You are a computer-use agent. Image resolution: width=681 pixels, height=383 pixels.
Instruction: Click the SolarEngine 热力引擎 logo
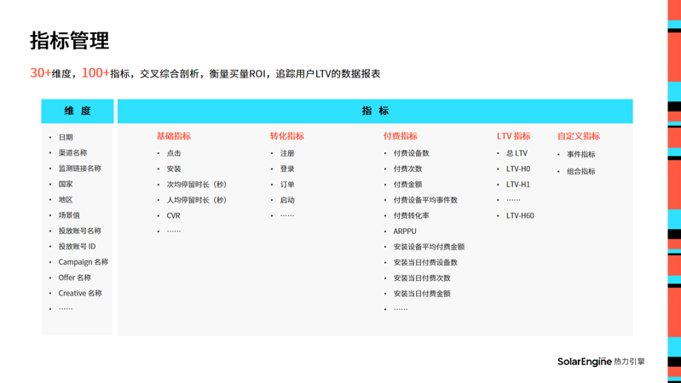click(x=601, y=362)
